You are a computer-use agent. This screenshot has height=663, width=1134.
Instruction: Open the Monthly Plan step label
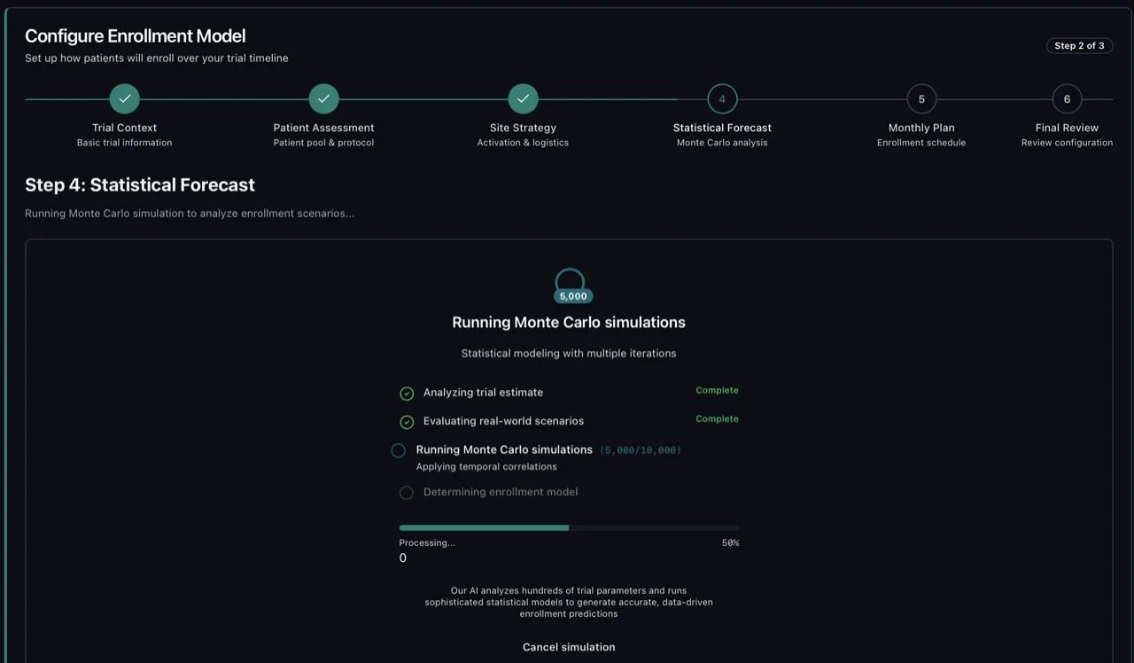tap(921, 128)
